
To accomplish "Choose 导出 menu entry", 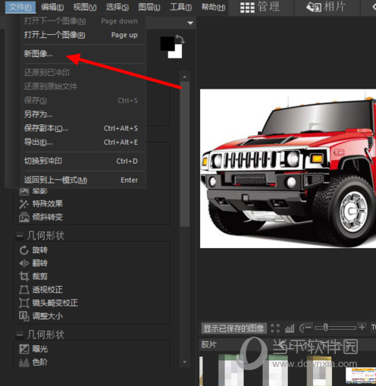I will point(81,143).
